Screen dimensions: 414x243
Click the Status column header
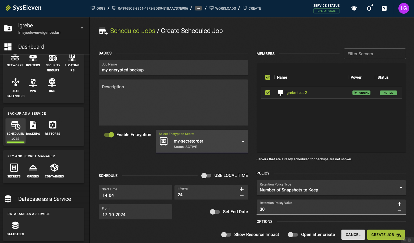pos(383,77)
